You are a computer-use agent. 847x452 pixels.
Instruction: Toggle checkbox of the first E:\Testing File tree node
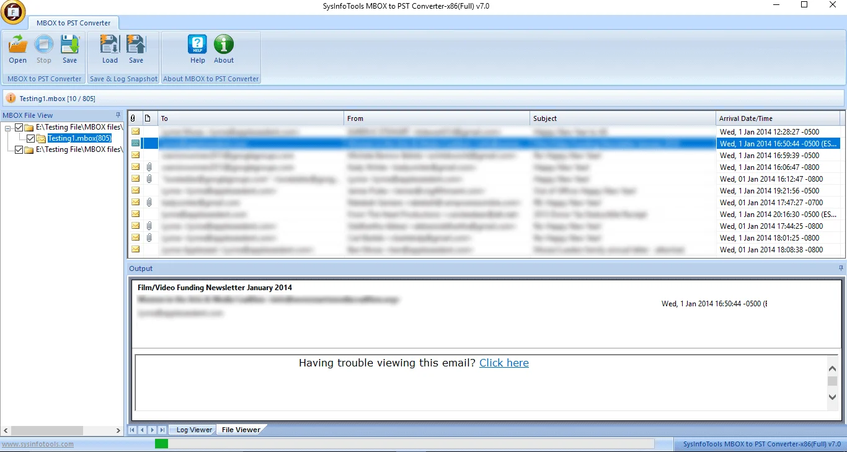19,127
